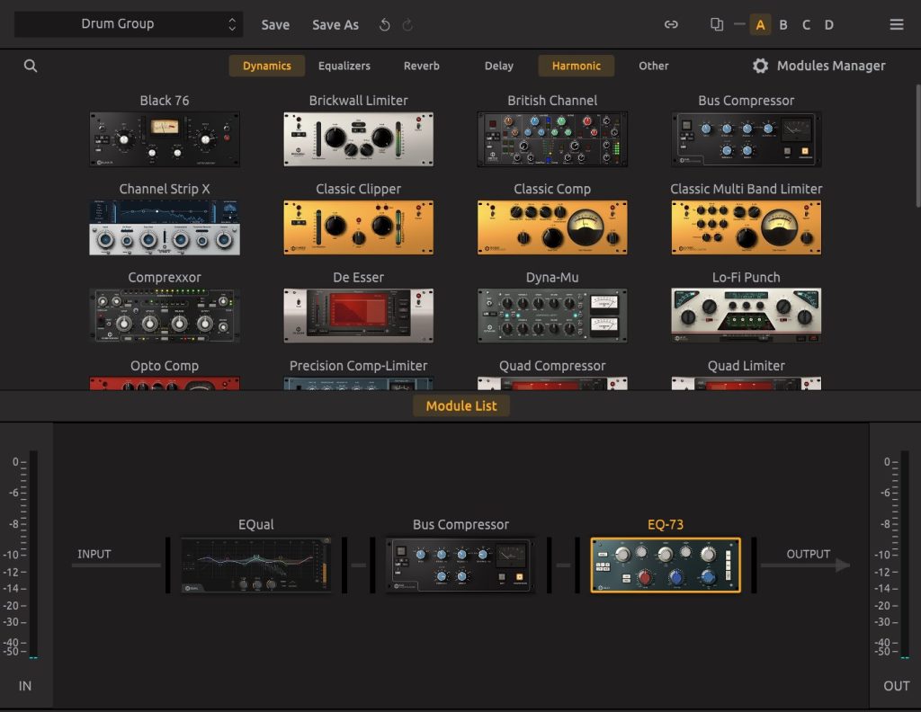Select the Equalizers category tab
The width and height of the screenshot is (921, 712).
tap(344, 66)
